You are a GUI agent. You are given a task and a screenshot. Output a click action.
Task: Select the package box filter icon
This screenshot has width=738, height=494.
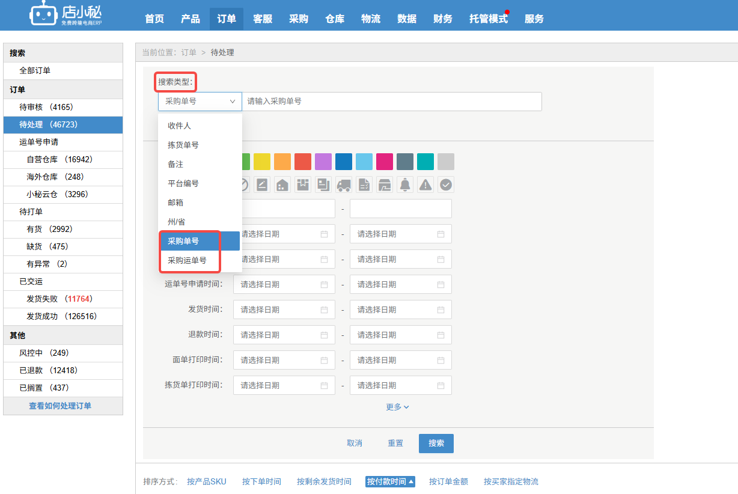[303, 184]
